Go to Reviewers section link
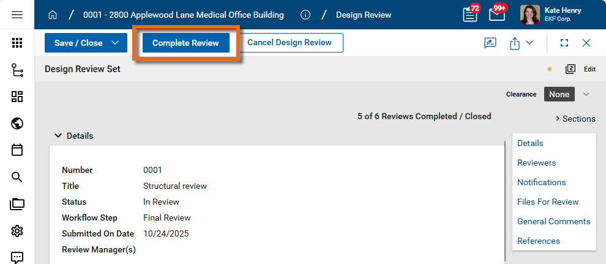The image size is (606, 264). point(536,163)
